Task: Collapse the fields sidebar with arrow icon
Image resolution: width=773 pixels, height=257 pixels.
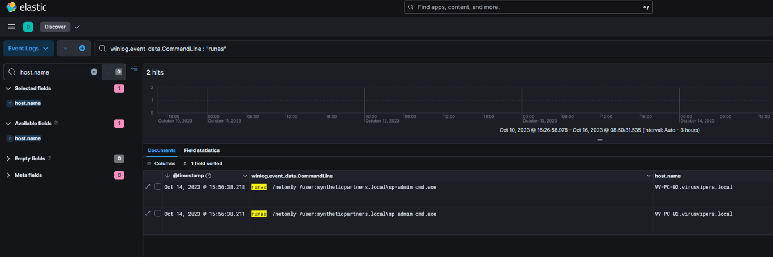Action: (x=134, y=68)
